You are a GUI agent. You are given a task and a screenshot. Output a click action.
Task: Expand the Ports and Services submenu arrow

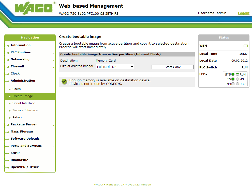[53, 147]
